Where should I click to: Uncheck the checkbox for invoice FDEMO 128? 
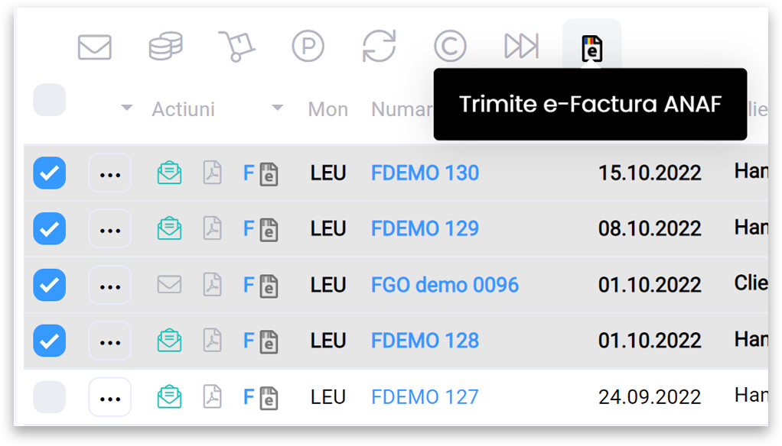click(49, 341)
